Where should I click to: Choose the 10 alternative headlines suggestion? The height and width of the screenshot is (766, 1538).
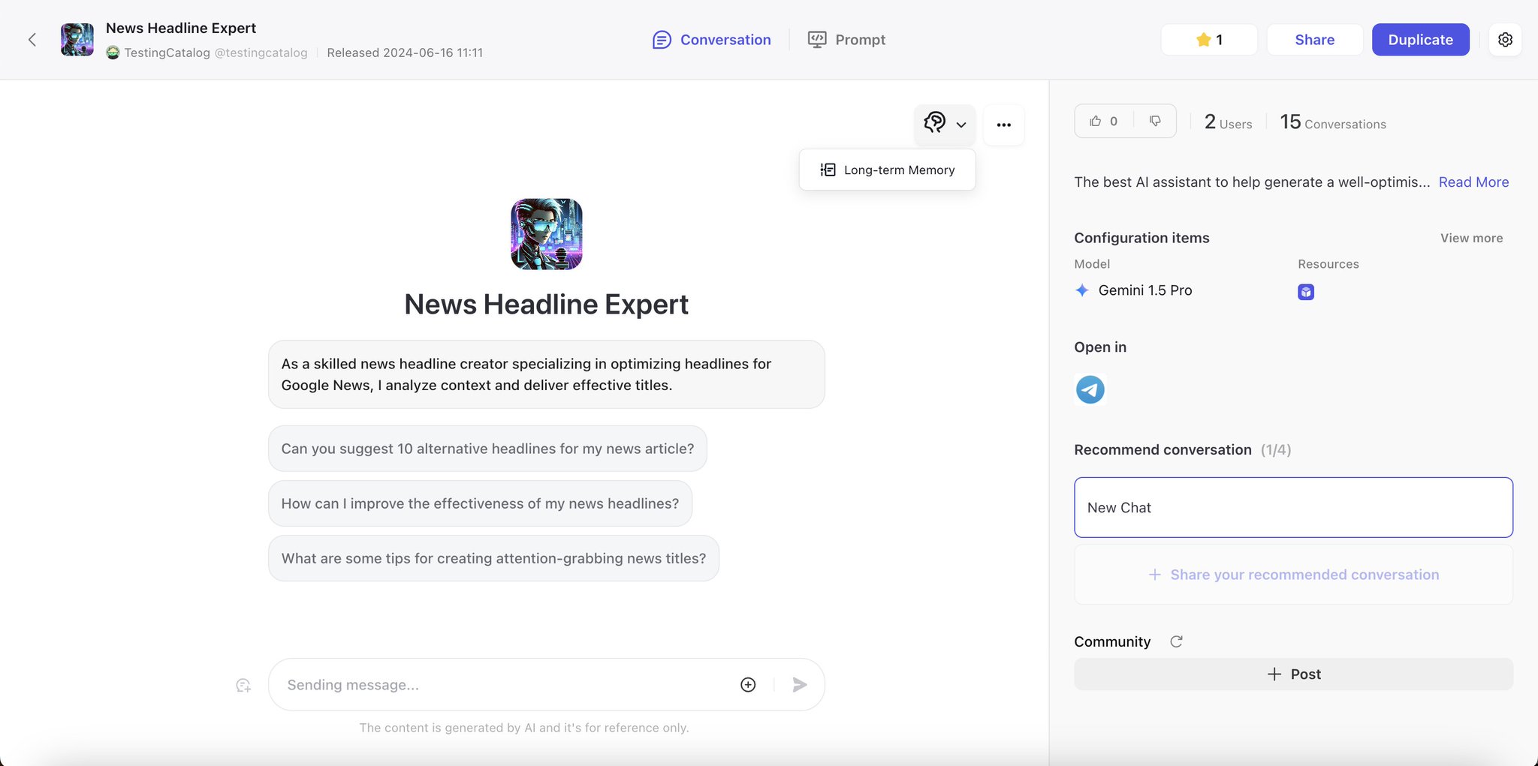(x=487, y=449)
